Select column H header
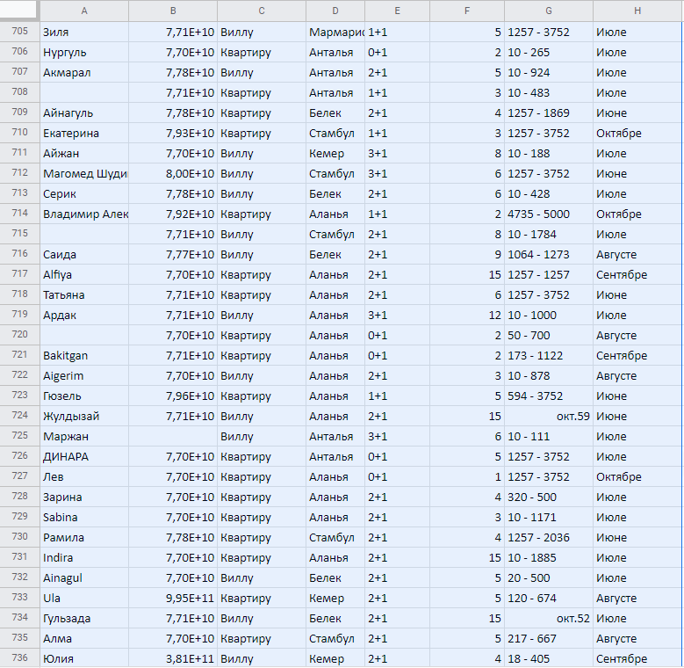The width and height of the screenshot is (684, 668). [x=637, y=11]
